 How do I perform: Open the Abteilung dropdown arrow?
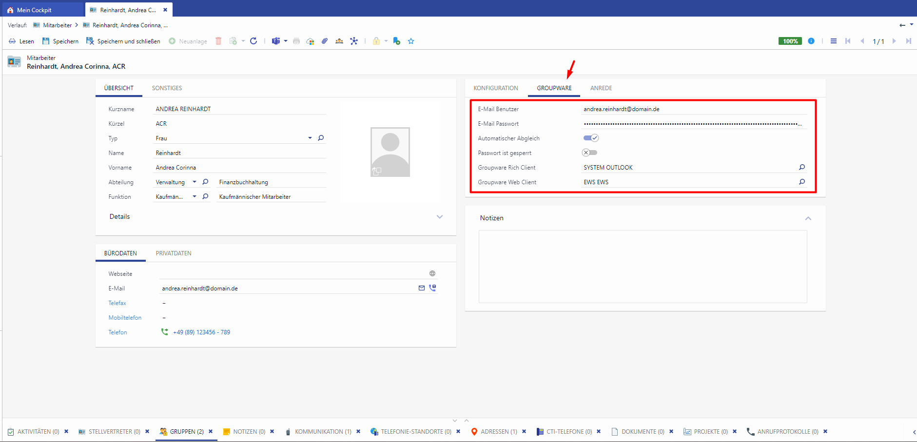coord(195,182)
